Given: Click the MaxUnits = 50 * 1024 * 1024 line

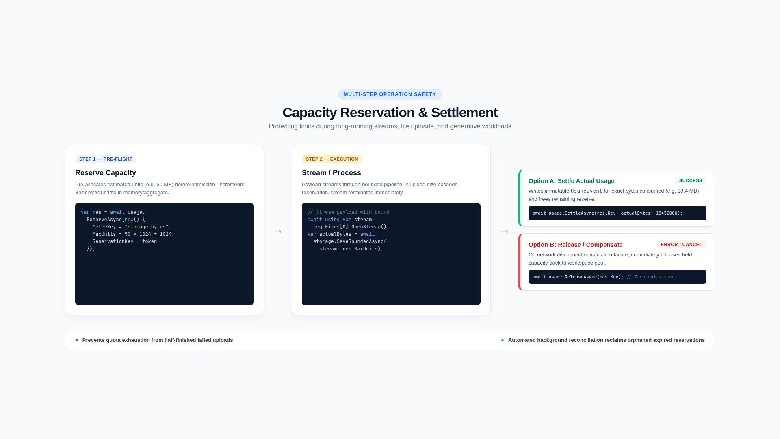Looking at the screenshot, I should (133, 234).
